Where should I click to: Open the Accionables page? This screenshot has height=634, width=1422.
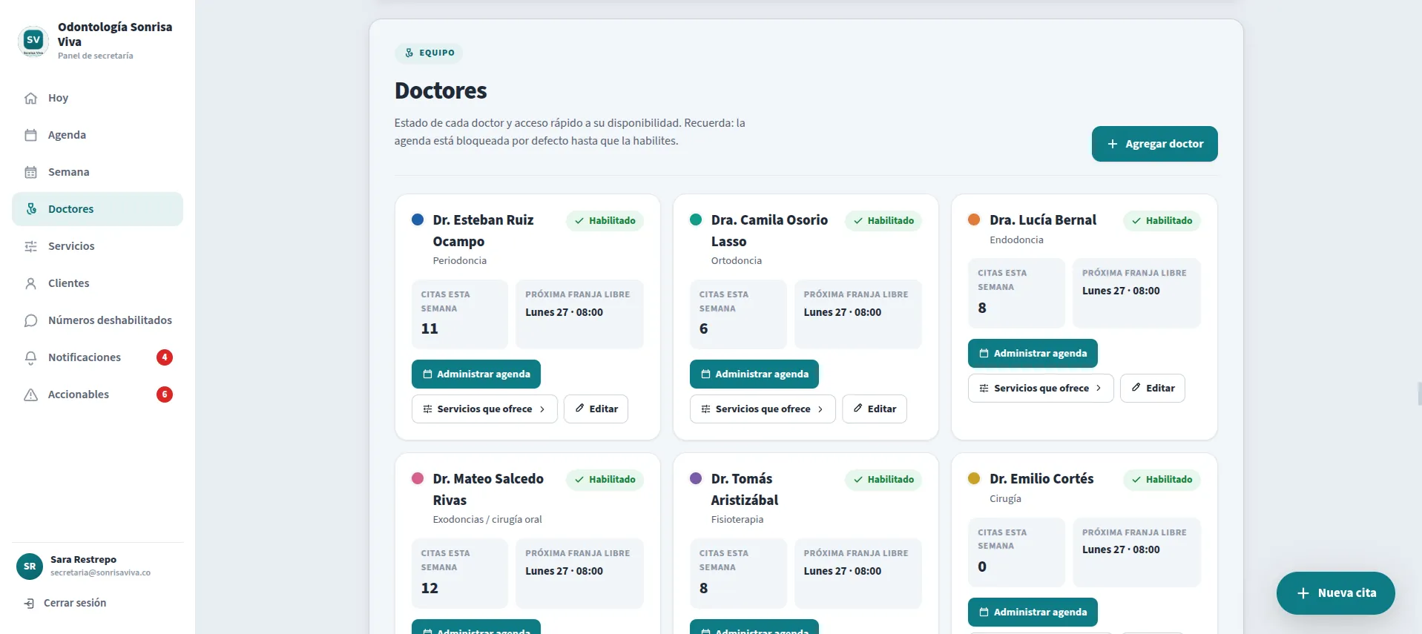[97, 394]
